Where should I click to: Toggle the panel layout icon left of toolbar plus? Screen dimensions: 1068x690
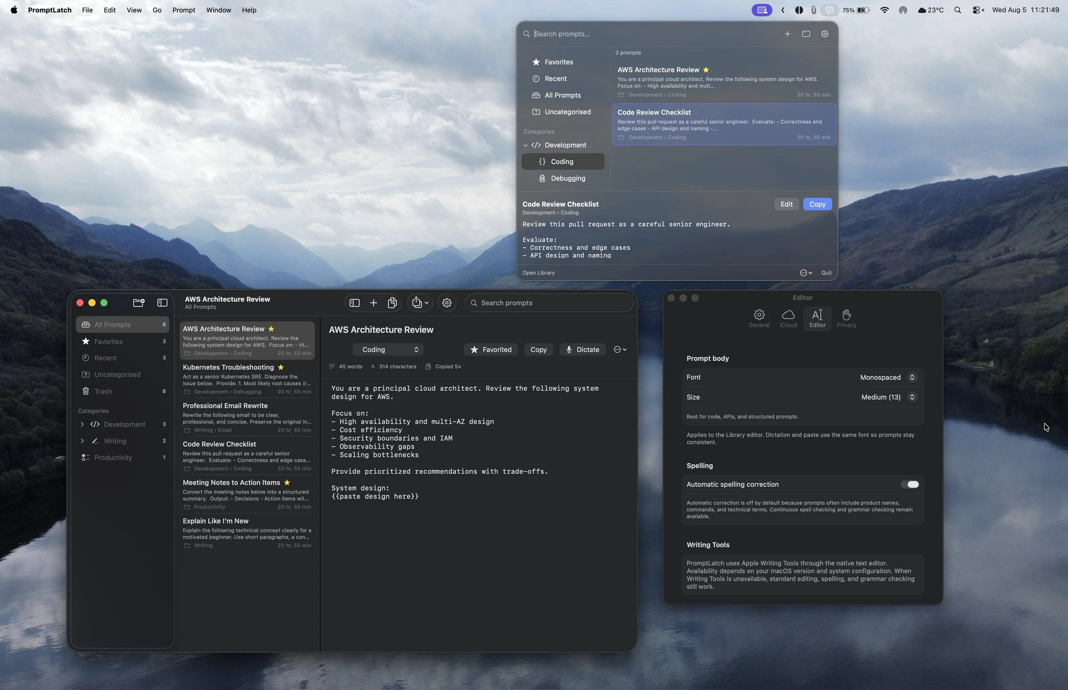coord(355,303)
